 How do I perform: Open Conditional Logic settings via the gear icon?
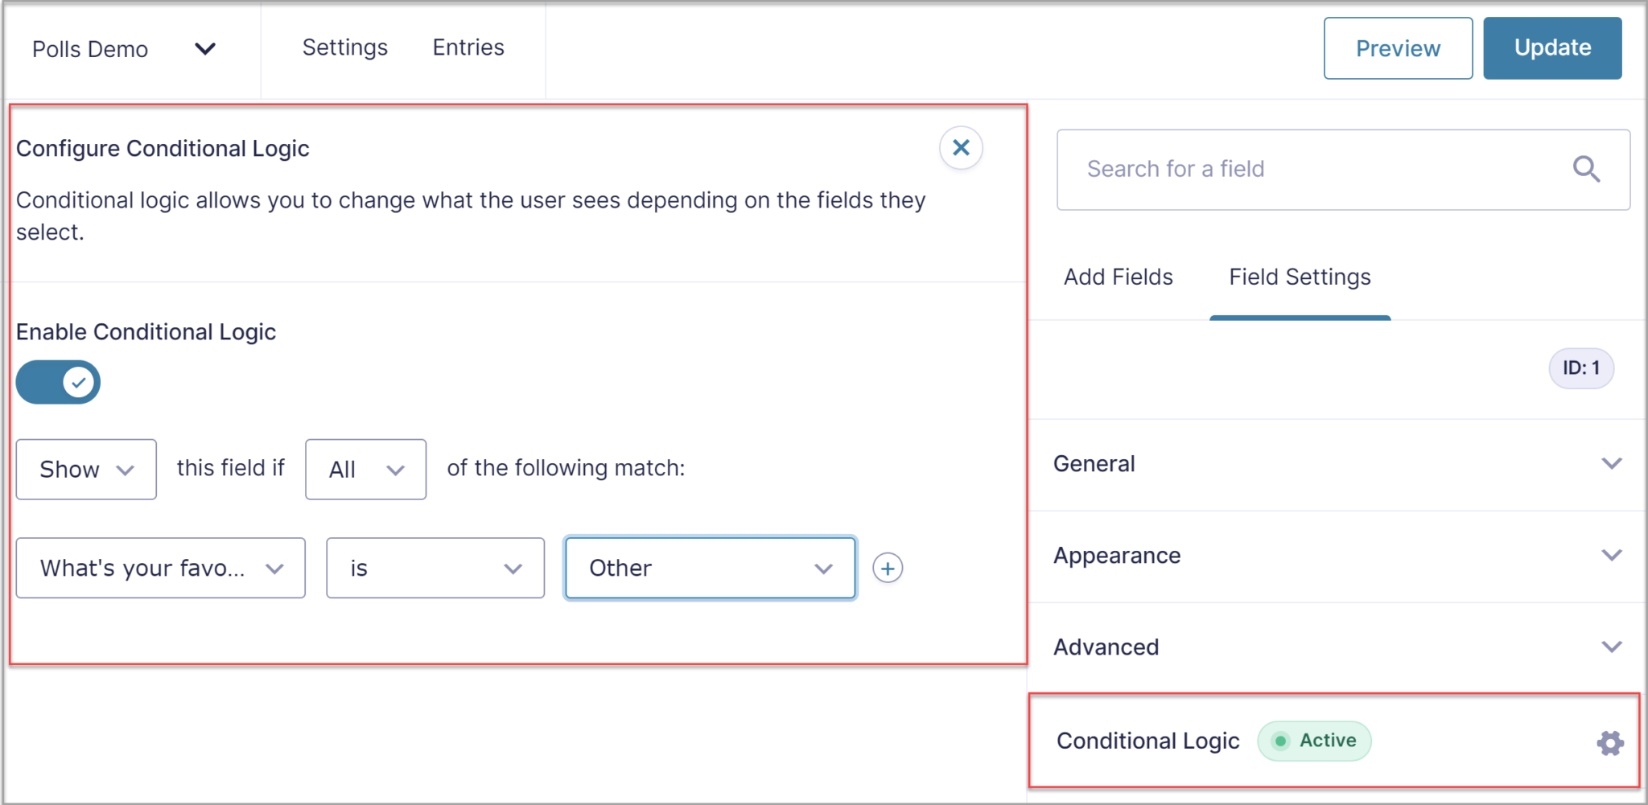click(1609, 742)
